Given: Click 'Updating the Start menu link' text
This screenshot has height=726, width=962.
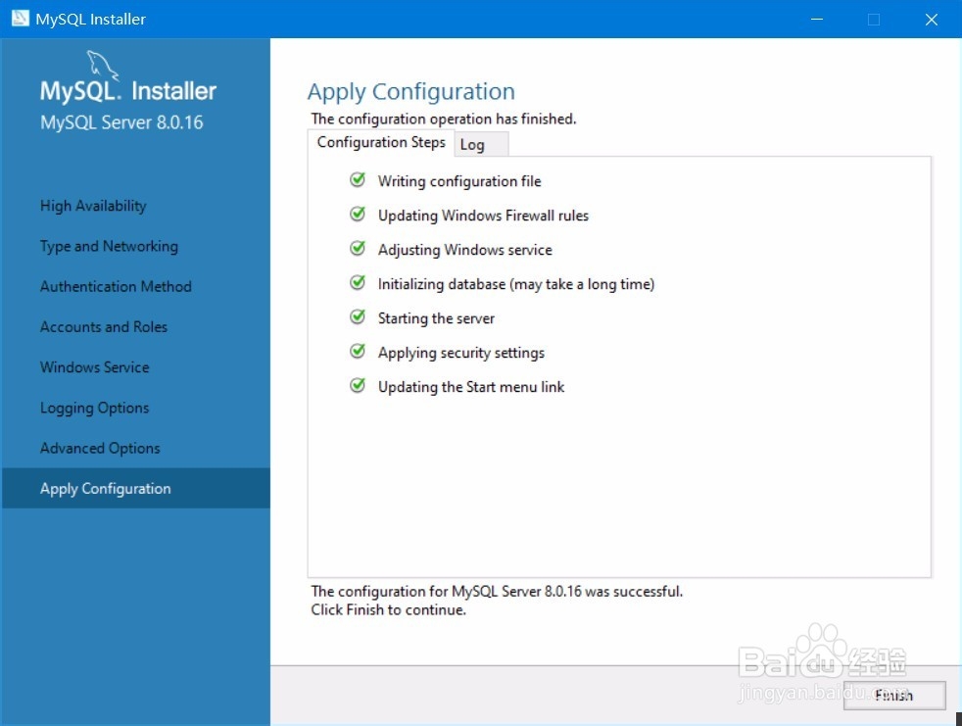Looking at the screenshot, I should coord(471,387).
